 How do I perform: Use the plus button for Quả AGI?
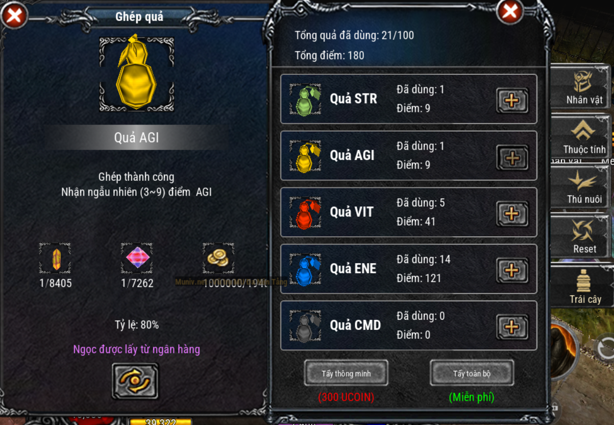click(x=512, y=157)
